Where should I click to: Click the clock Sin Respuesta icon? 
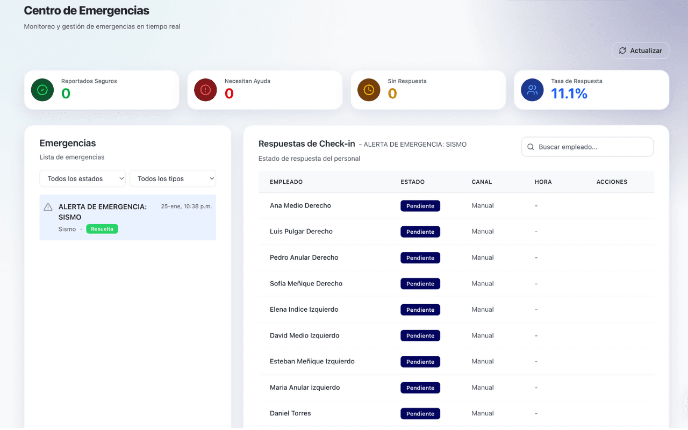[369, 90]
